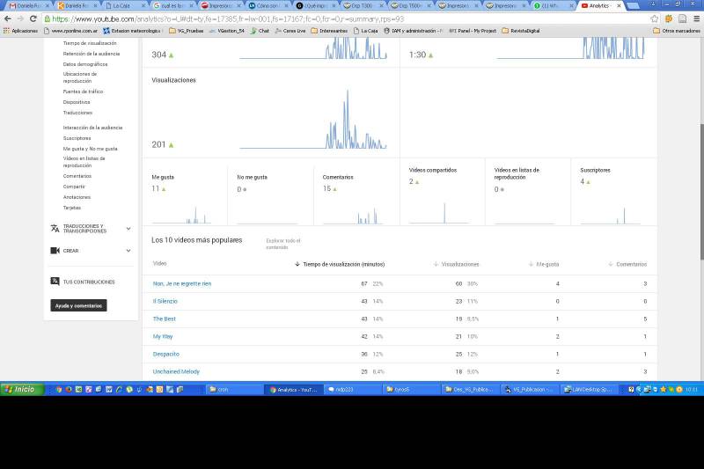
Task: Click the Comentarios stat card
Action: (356, 192)
